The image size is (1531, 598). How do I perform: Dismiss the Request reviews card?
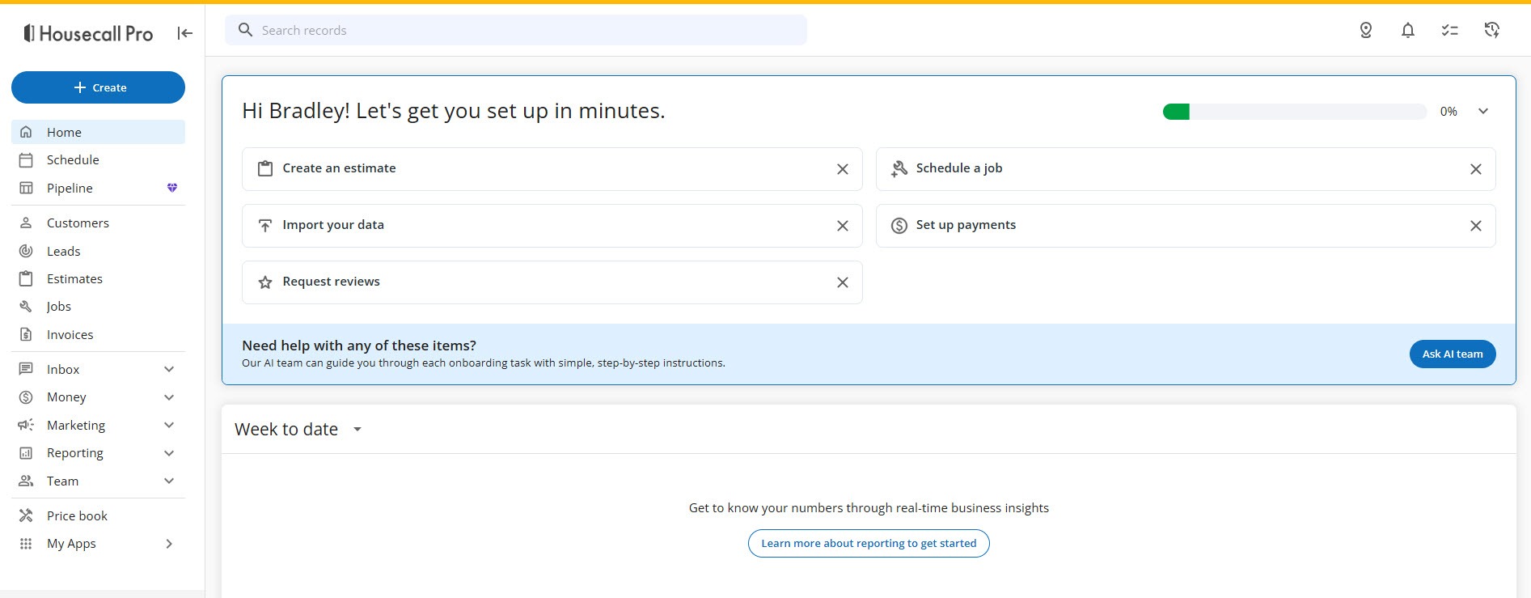pyautogui.click(x=843, y=282)
